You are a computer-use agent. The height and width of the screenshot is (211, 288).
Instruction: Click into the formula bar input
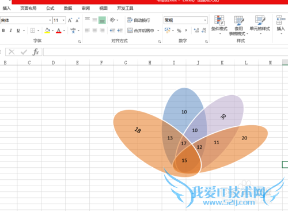coord(165,52)
